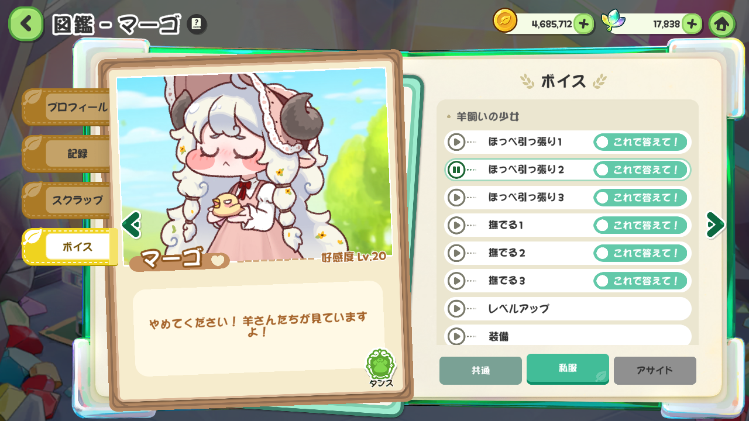Show previous character with left arrow
This screenshot has width=749, height=421.
[130, 225]
